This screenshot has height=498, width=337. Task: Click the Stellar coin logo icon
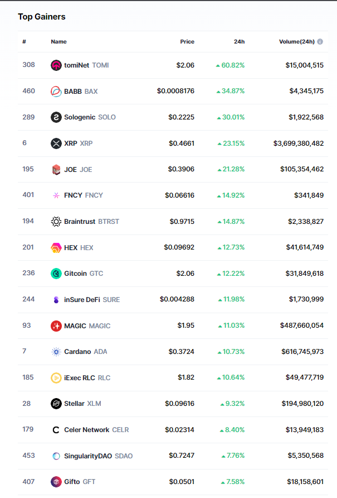pyautogui.click(x=56, y=404)
